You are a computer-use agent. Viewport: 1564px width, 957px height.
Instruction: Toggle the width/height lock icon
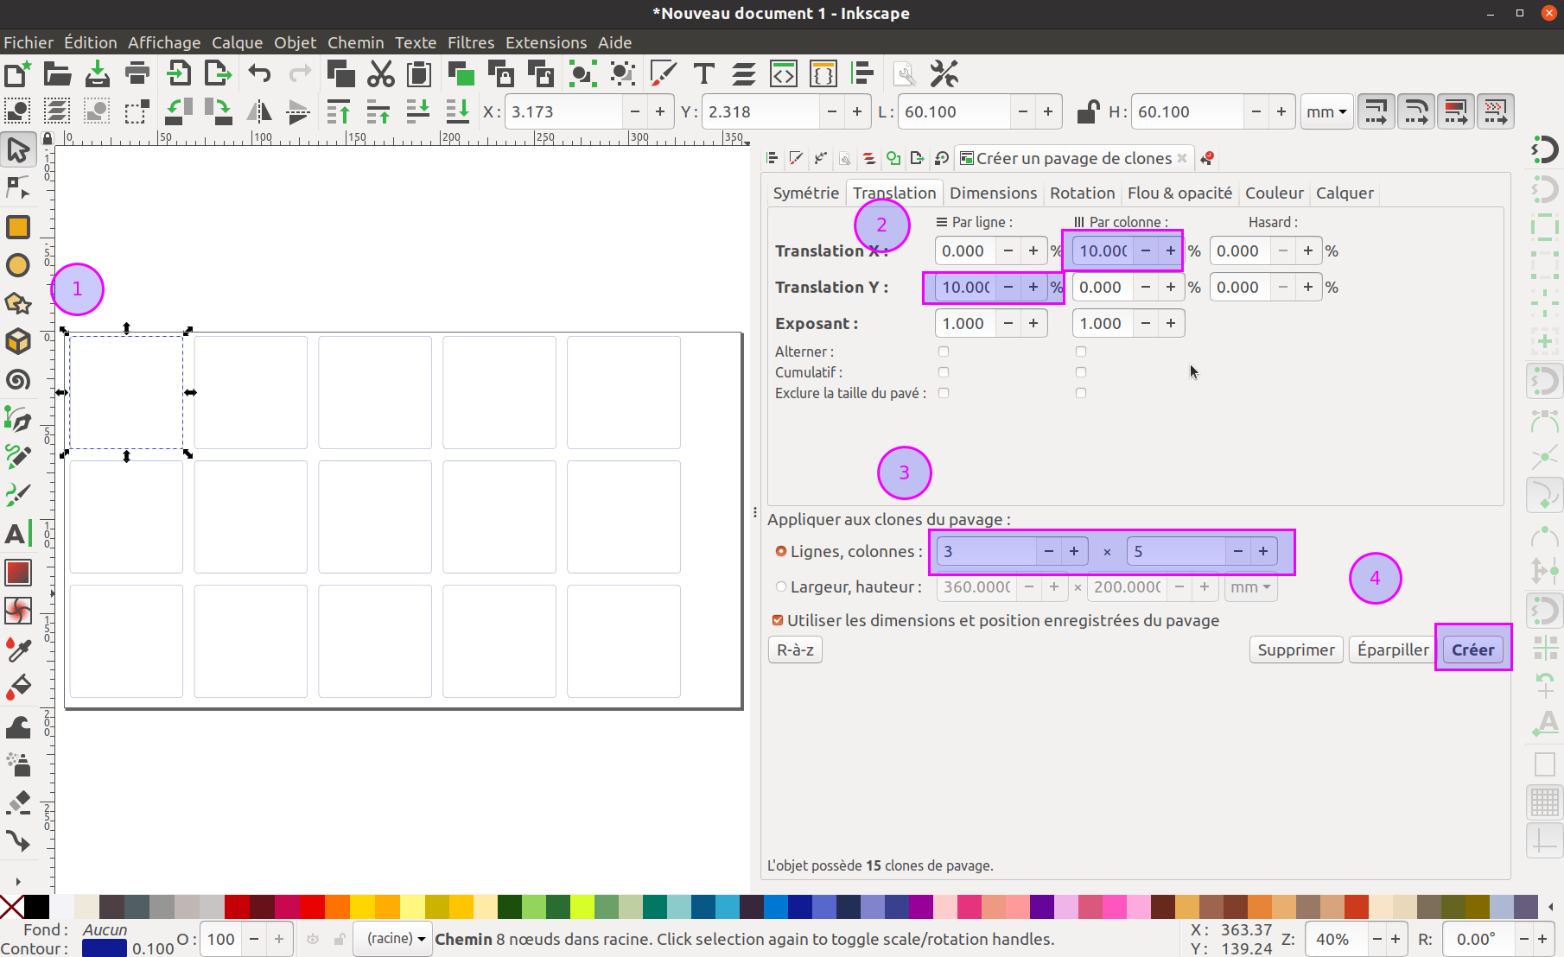(1088, 111)
